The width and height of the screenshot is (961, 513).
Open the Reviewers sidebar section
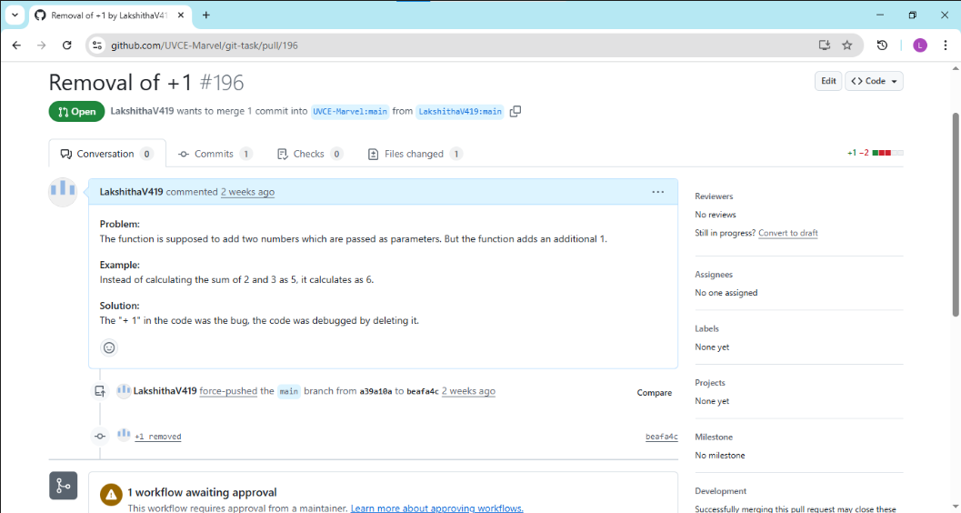tap(714, 196)
